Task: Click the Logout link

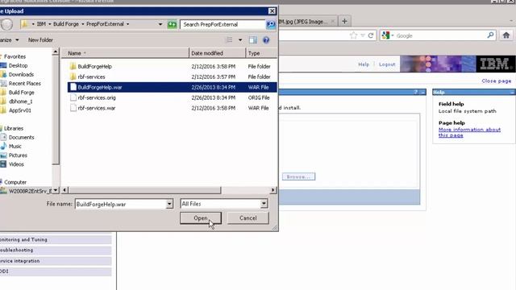Action: tap(387, 64)
